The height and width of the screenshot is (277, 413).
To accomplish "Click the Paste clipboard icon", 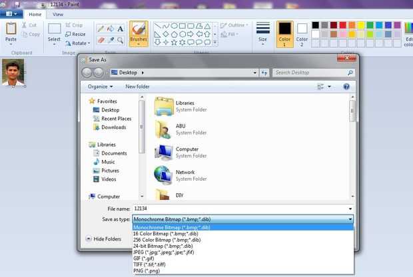I will (11, 29).
